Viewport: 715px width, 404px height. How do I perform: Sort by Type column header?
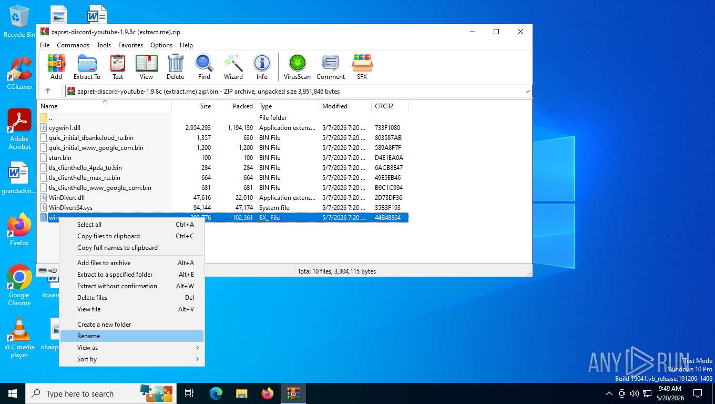point(287,106)
